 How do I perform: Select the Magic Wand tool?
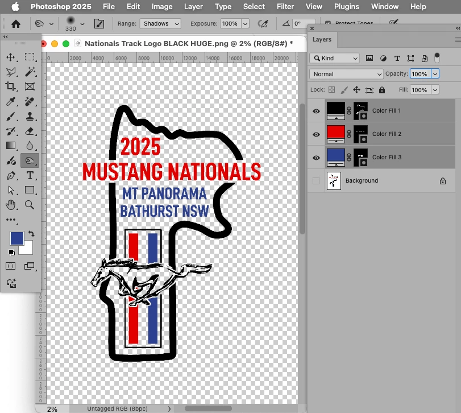(x=30, y=72)
